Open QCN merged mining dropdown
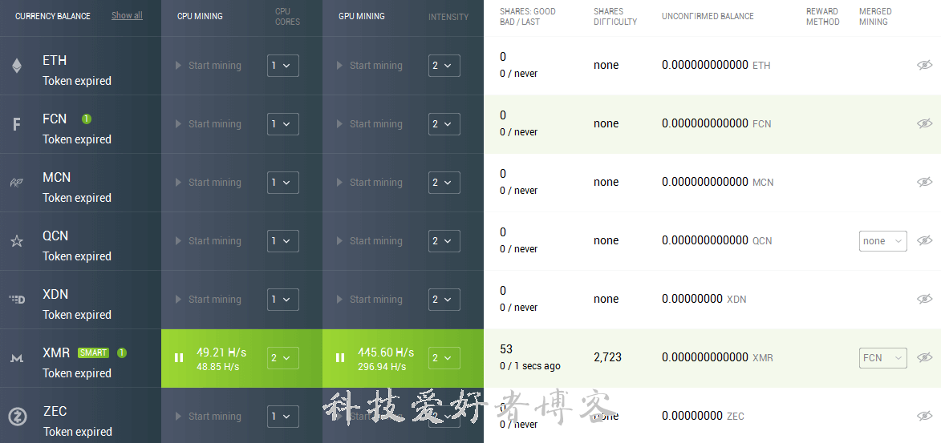941x443 pixels. pyautogui.click(x=882, y=241)
